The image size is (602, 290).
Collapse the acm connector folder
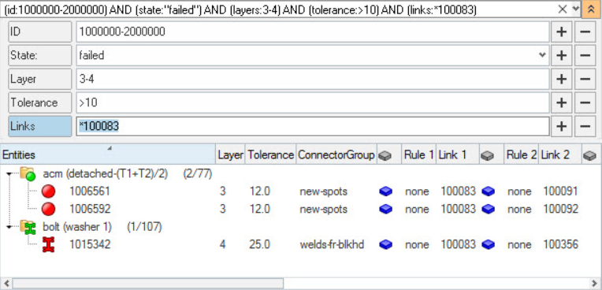coord(9,174)
